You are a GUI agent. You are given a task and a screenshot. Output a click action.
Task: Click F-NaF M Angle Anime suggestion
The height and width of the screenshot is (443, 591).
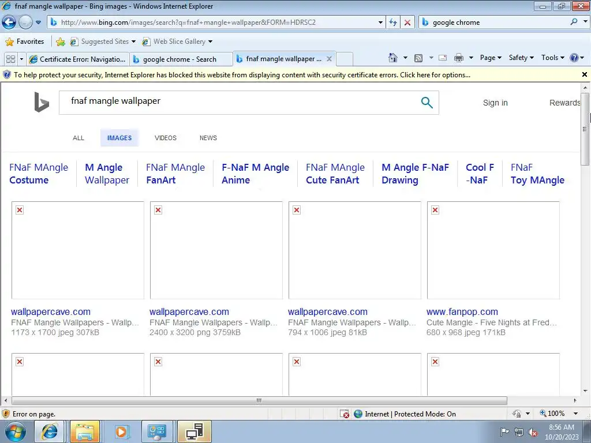255,174
